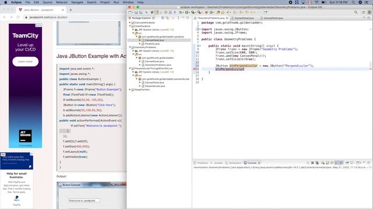Select Perpendicular.java in Package Explorer
Screen dimensions: 373x209
[155, 86]
